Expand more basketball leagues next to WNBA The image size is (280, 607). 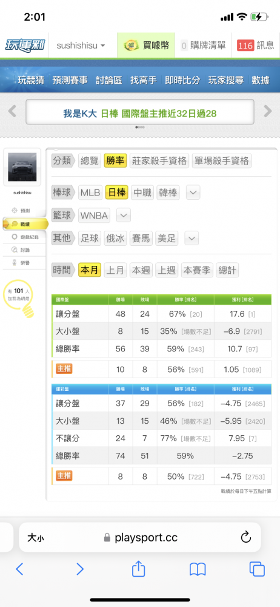[x=124, y=215]
